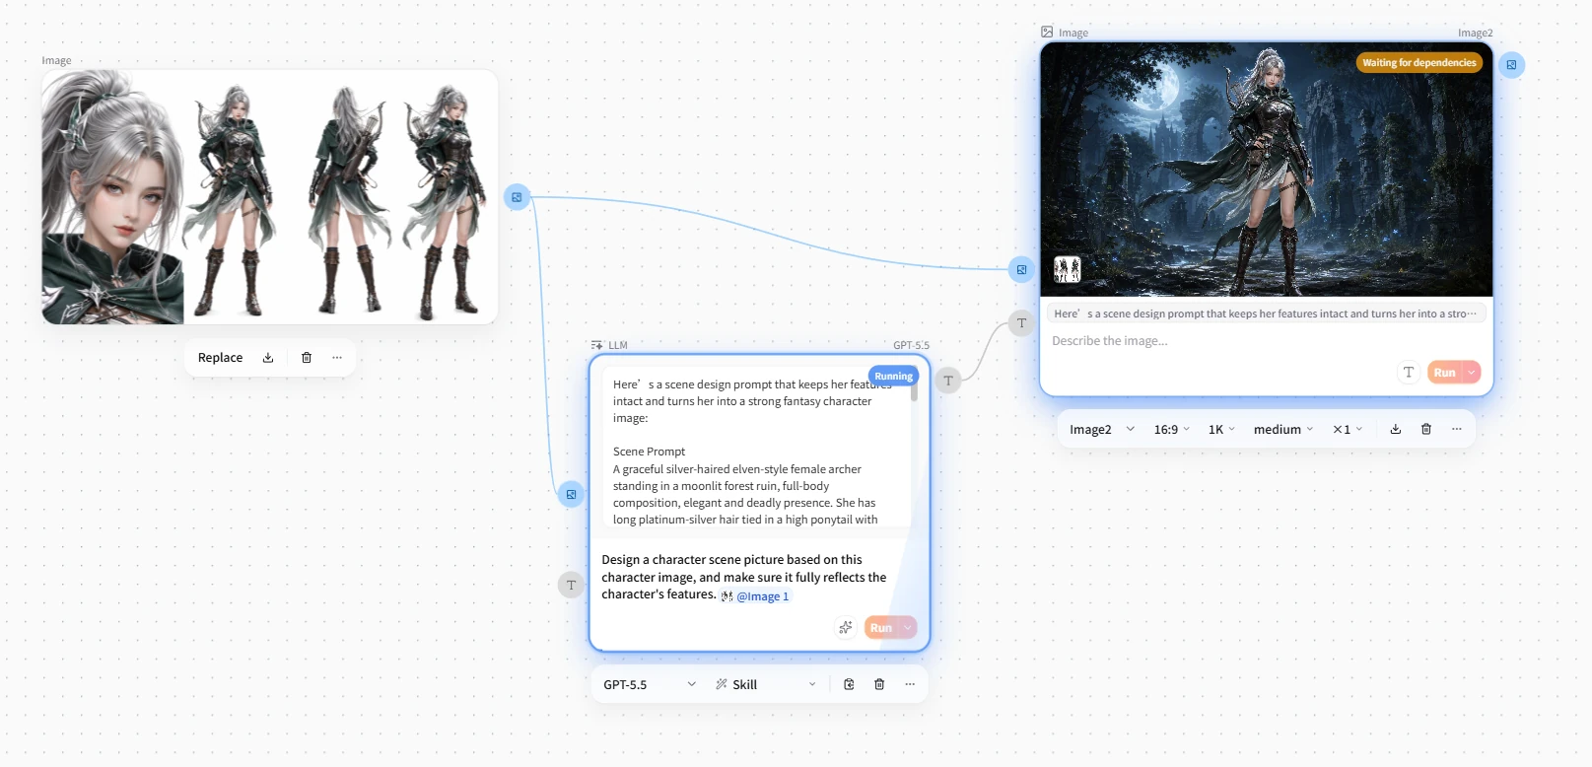Image resolution: width=1592 pixels, height=767 pixels.
Task: Click the Waiting for dependencies badge
Action: point(1419,62)
